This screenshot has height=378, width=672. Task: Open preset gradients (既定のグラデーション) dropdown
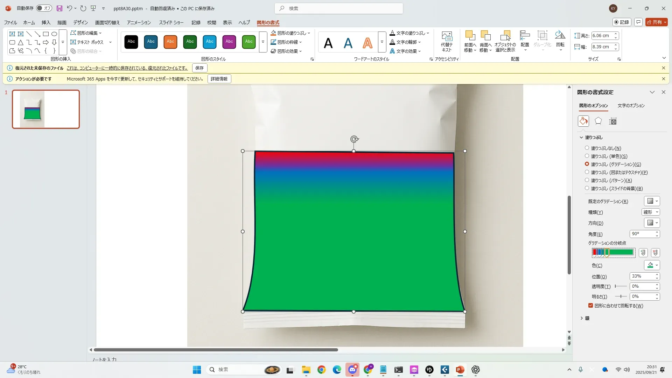[x=652, y=201]
